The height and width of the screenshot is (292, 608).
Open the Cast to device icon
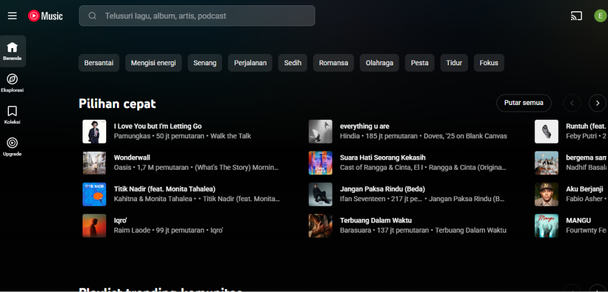pyautogui.click(x=577, y=16)
